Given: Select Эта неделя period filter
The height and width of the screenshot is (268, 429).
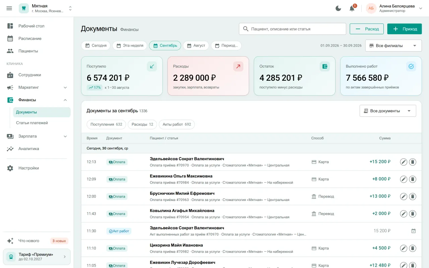Looking at the screenshot, I should click(x=130, y=46).
